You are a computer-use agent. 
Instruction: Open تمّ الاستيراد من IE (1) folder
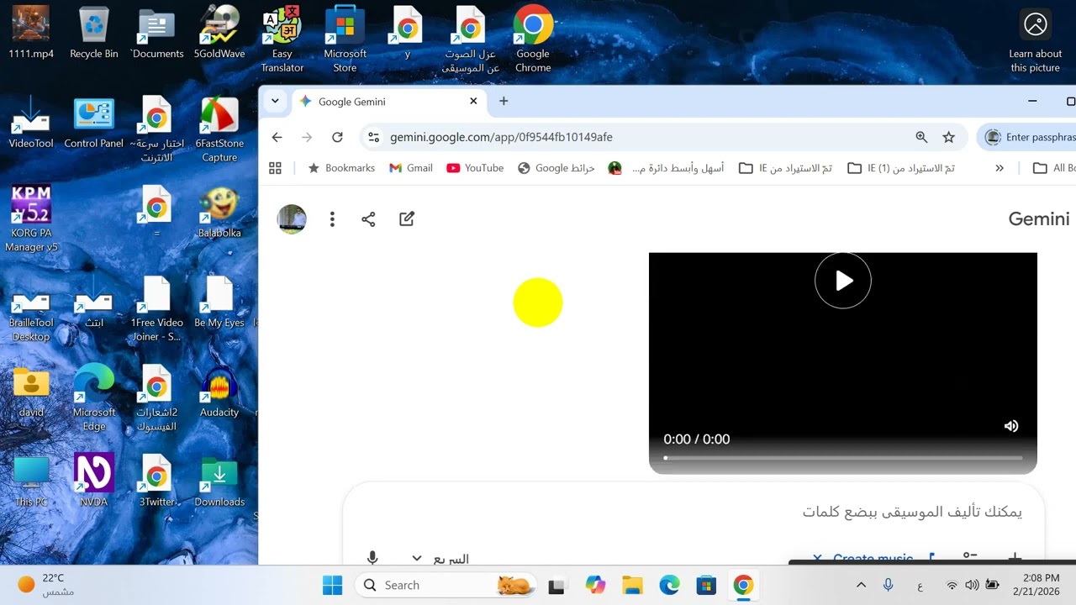tap(901, 168)
